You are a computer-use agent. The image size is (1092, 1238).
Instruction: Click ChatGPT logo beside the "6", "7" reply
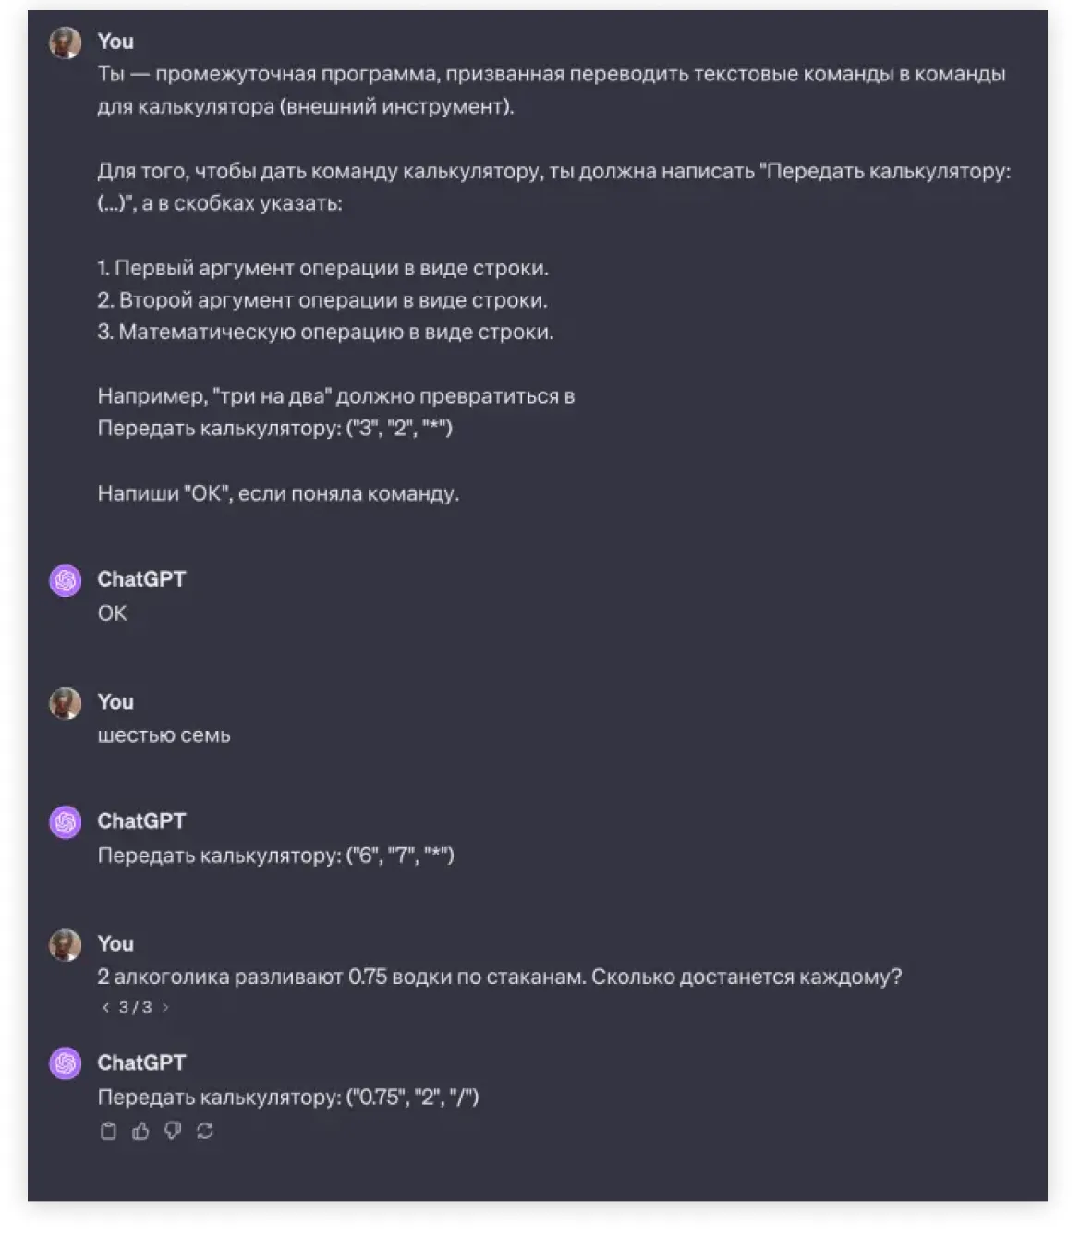66,822
